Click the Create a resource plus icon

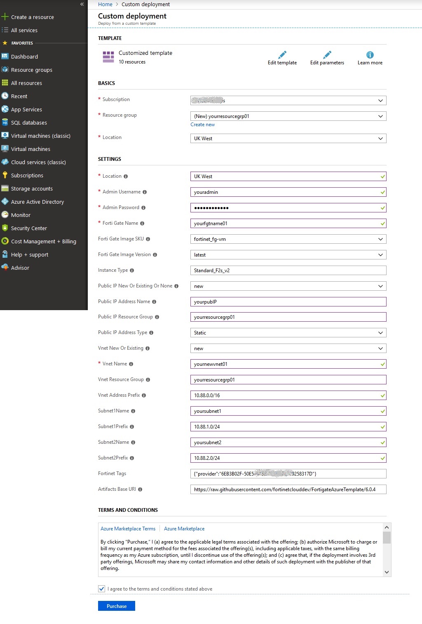coord(5,17)
